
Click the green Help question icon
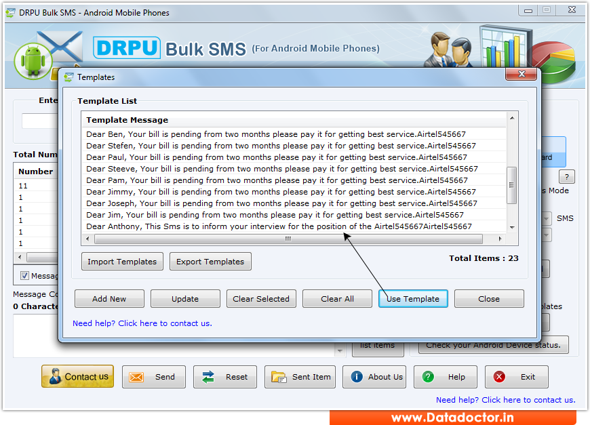tap(428, 376)
